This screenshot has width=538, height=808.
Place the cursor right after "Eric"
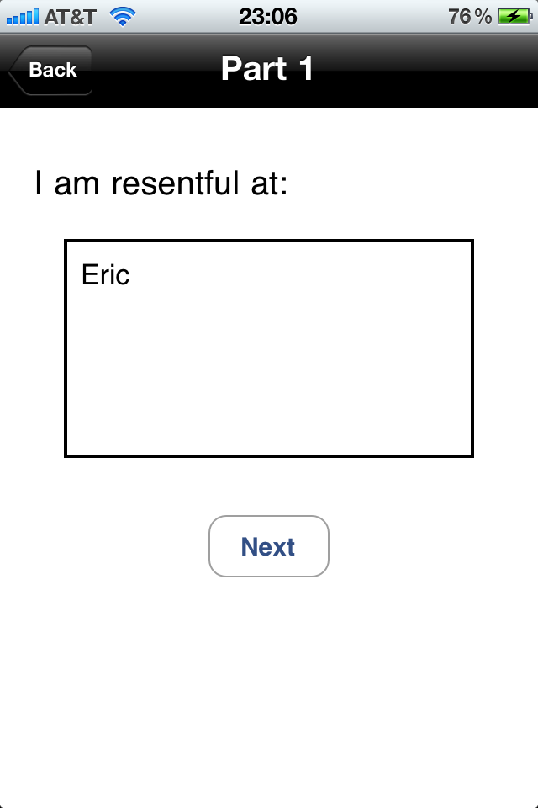pos(131,275)
